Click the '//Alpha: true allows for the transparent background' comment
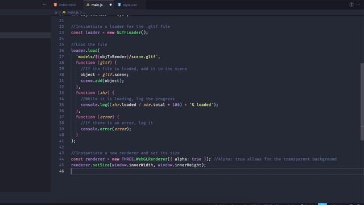Viewport: 364px width, 205px height. point(275,159)
